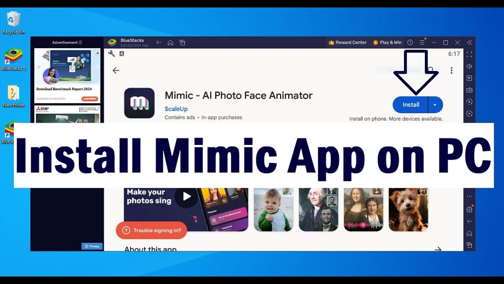Open keyboard controls icon in sidebar
The height and width of the screenshot is (284, 504).
(469, 90)
